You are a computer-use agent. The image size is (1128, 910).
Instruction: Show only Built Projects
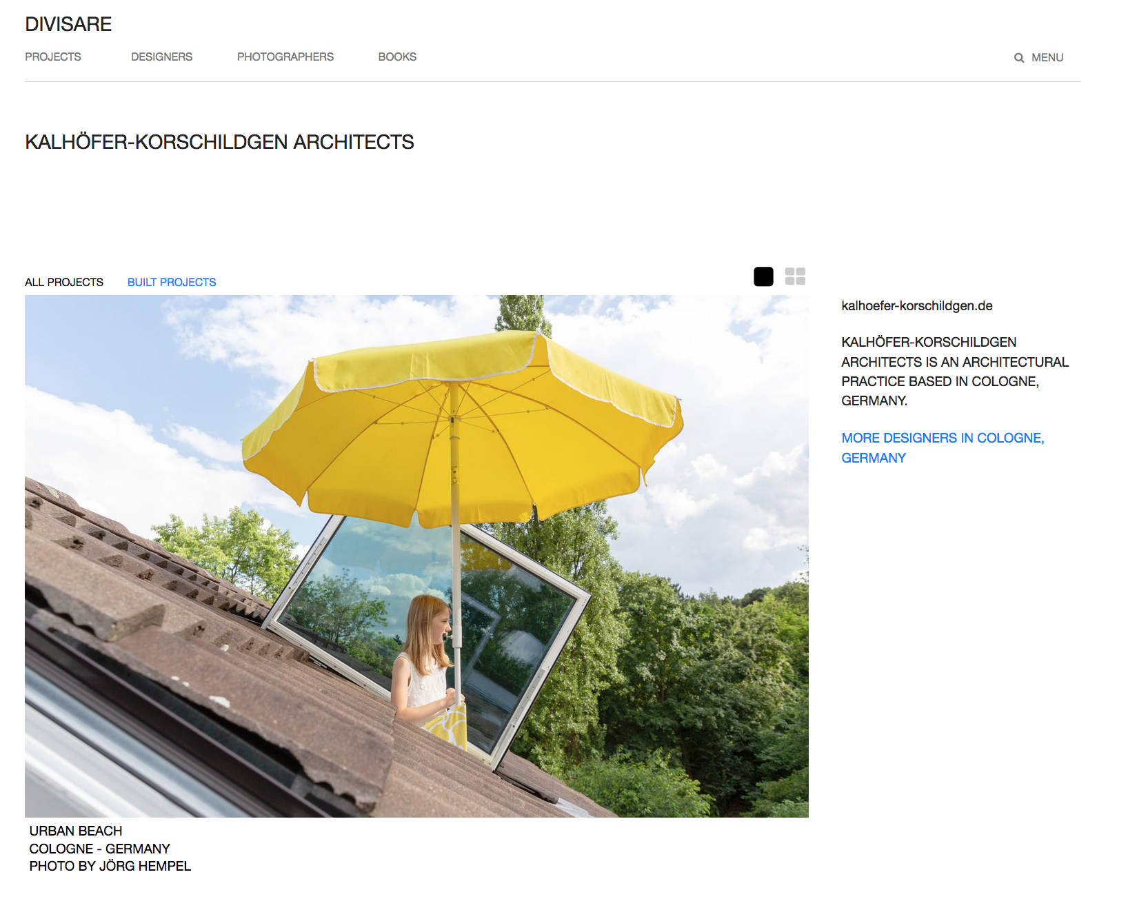(x=172, y=282)
